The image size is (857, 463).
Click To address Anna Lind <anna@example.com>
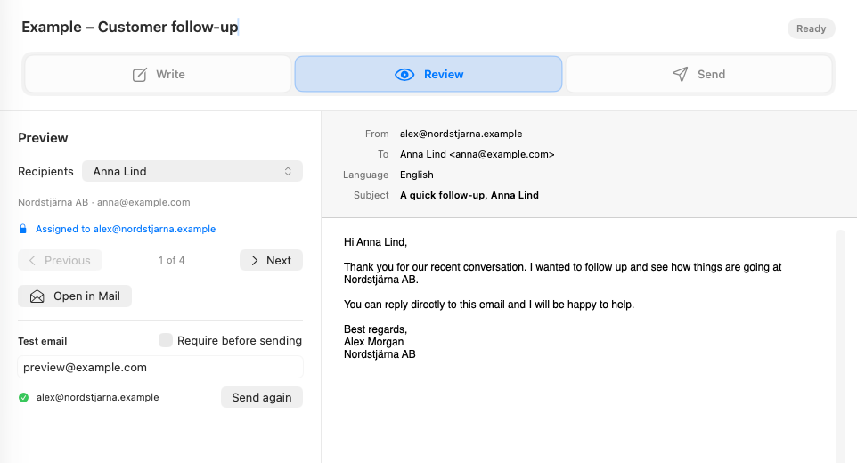477,155
